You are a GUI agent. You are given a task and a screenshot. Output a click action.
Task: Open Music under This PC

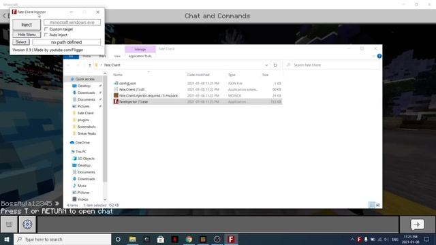point(82,186)
